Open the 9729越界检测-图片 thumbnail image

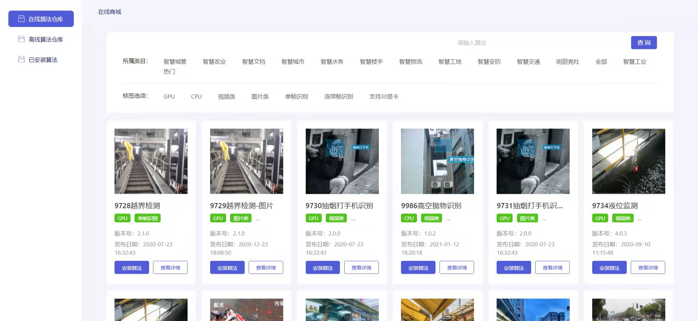246,161
